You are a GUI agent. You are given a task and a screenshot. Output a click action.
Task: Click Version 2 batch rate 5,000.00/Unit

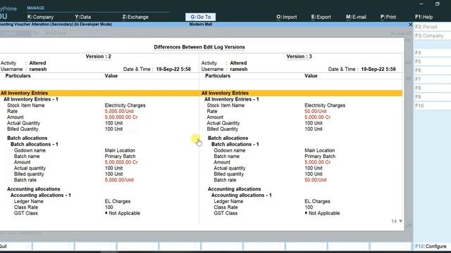pos(119,180)
